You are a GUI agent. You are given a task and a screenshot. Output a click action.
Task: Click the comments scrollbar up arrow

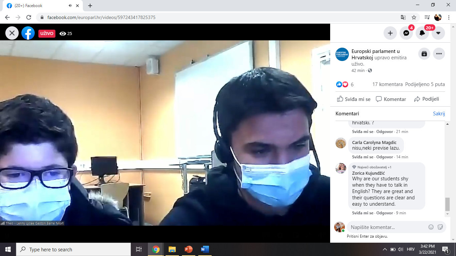point(448,124)
